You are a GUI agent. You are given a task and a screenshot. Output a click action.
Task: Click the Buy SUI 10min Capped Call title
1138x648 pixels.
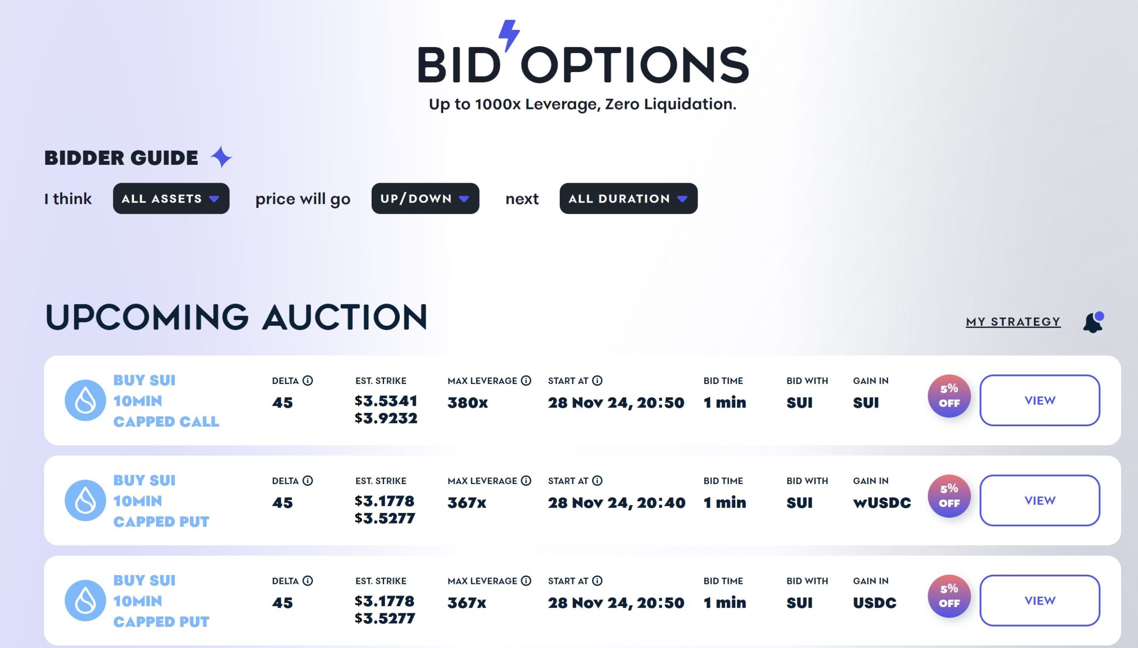(x=165, y=400)
